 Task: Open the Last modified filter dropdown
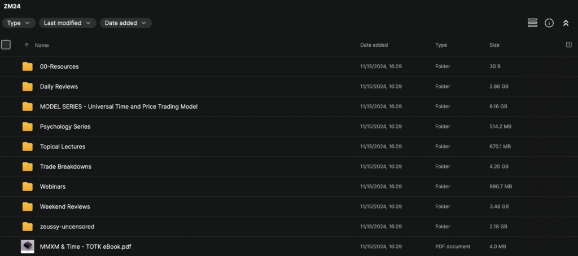click(x=67, y=23)
